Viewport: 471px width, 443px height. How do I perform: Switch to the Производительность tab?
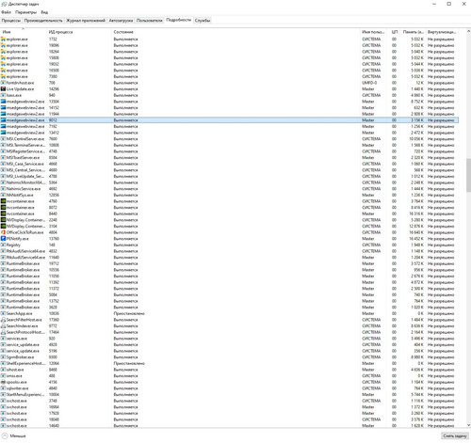pos(43,21)
